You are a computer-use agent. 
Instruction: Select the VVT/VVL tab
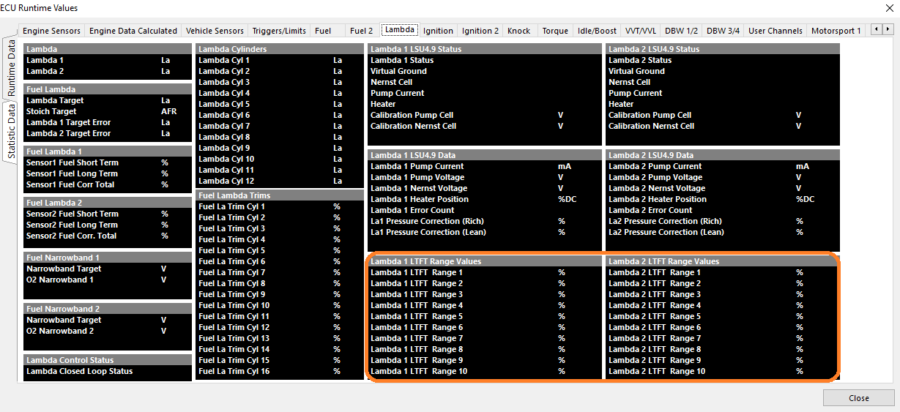tap(641, 31)
